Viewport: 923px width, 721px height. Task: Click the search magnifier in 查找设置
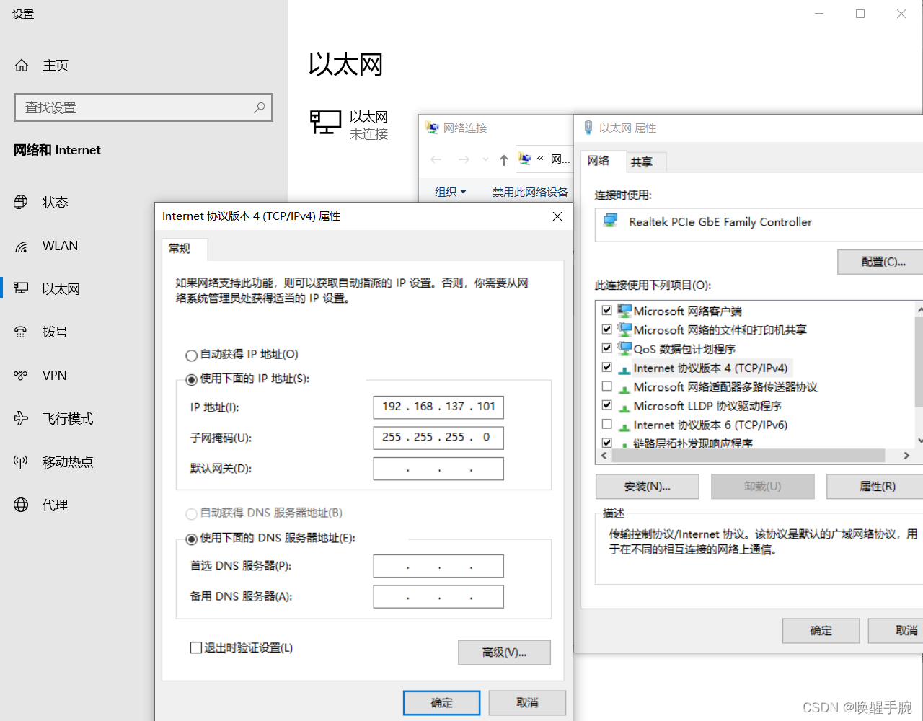tap(259, 107)
